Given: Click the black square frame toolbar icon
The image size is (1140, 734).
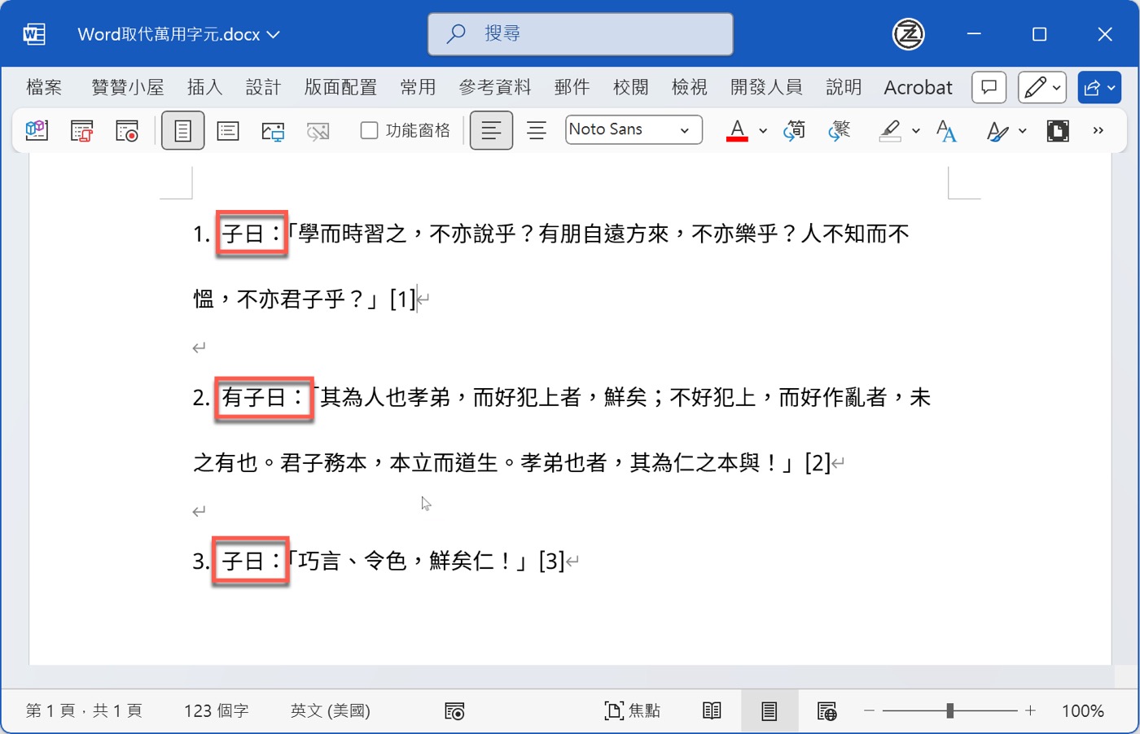Looking at the screenshot, I should pos(1058,130).
